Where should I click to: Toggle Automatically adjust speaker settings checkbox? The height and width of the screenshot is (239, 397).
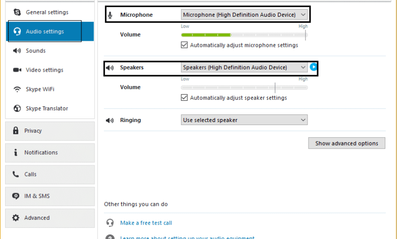pos(184,98)
